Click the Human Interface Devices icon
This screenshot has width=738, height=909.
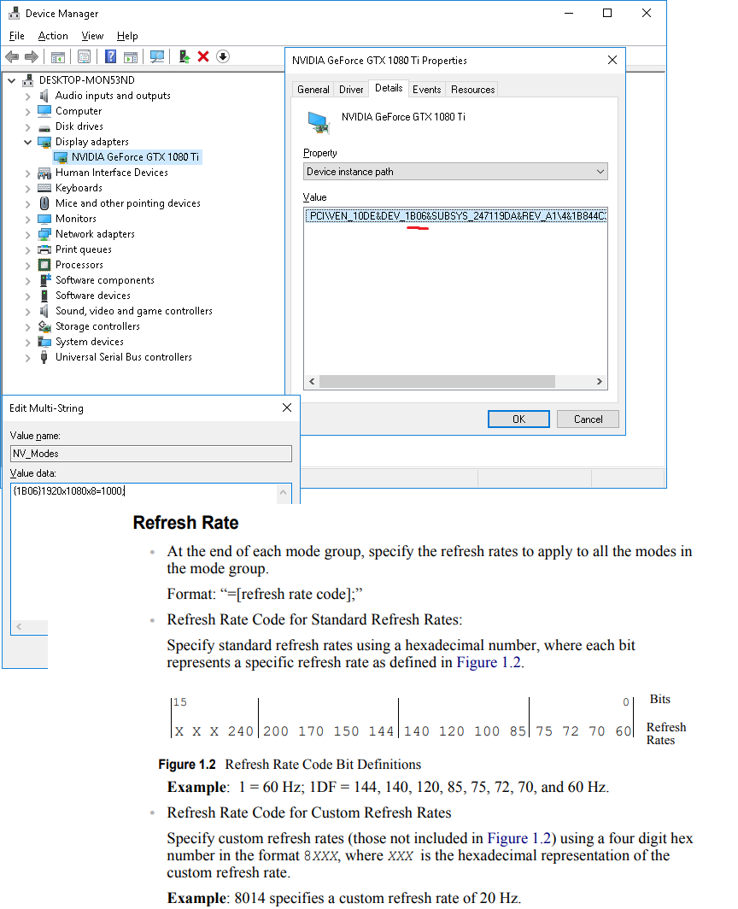44,173
